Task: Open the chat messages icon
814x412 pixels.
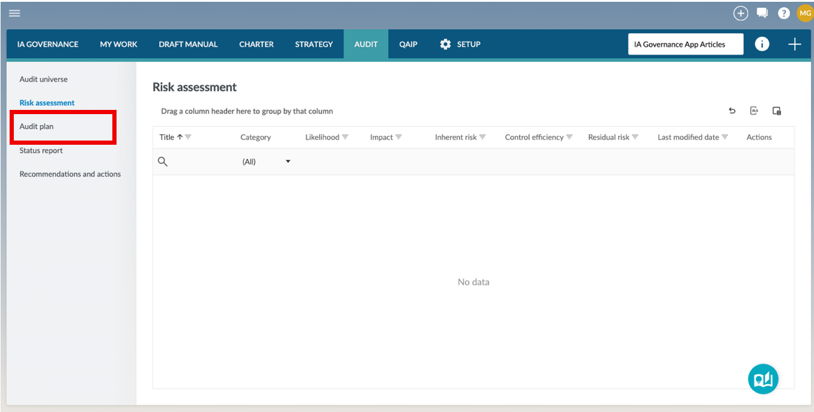Action: [x=762, y=13]
